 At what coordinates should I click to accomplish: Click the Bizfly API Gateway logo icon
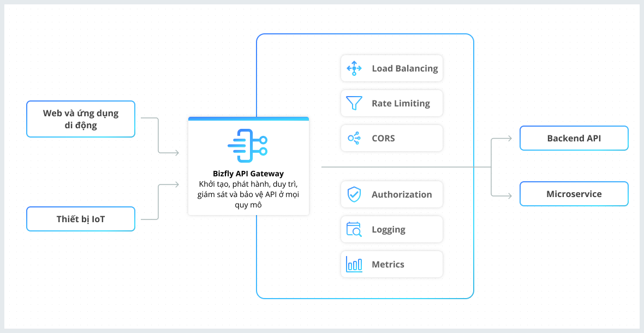tap(248, 146)
